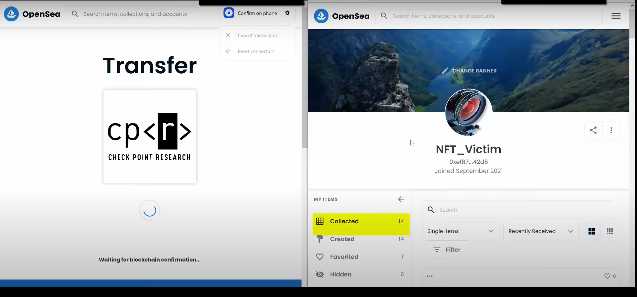
Task: Click the pencil icon for Change Banner
Action: pyautogui.click(x=445, y=71)
